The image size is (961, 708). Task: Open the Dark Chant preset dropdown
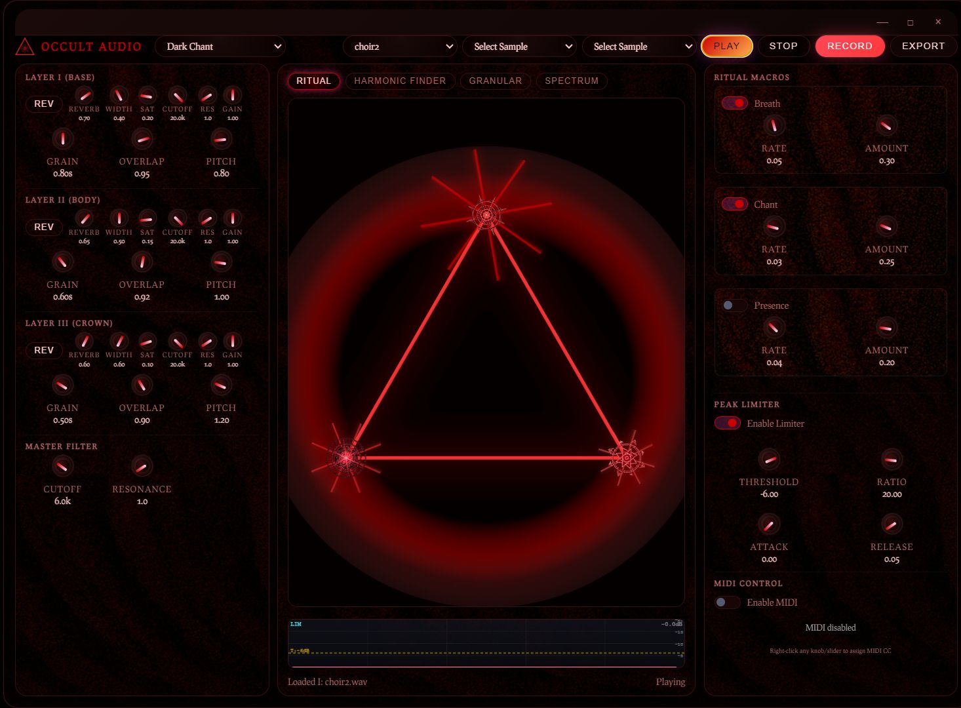tap(220, 46)
